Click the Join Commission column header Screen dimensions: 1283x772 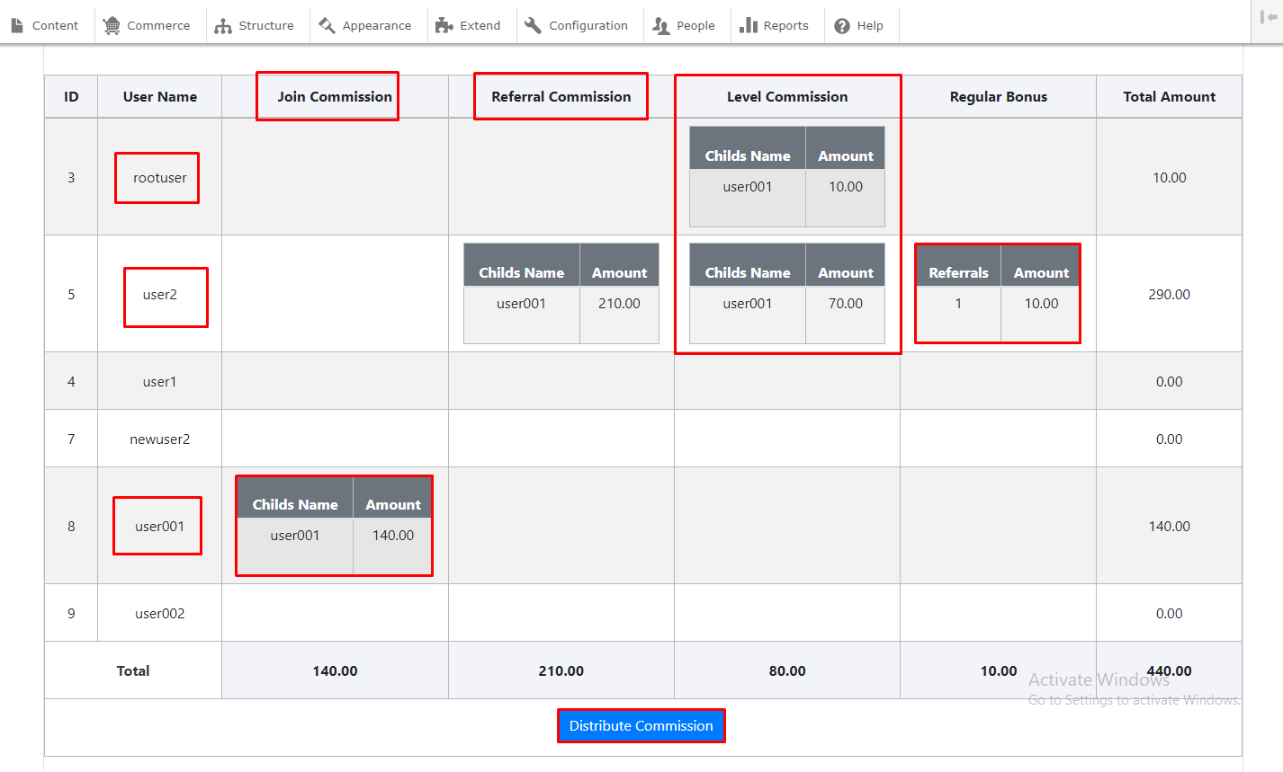pos(335,96)
